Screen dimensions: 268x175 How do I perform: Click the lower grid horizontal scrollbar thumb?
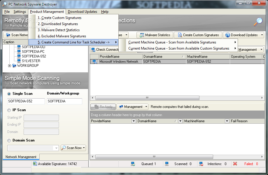point(154,157)
